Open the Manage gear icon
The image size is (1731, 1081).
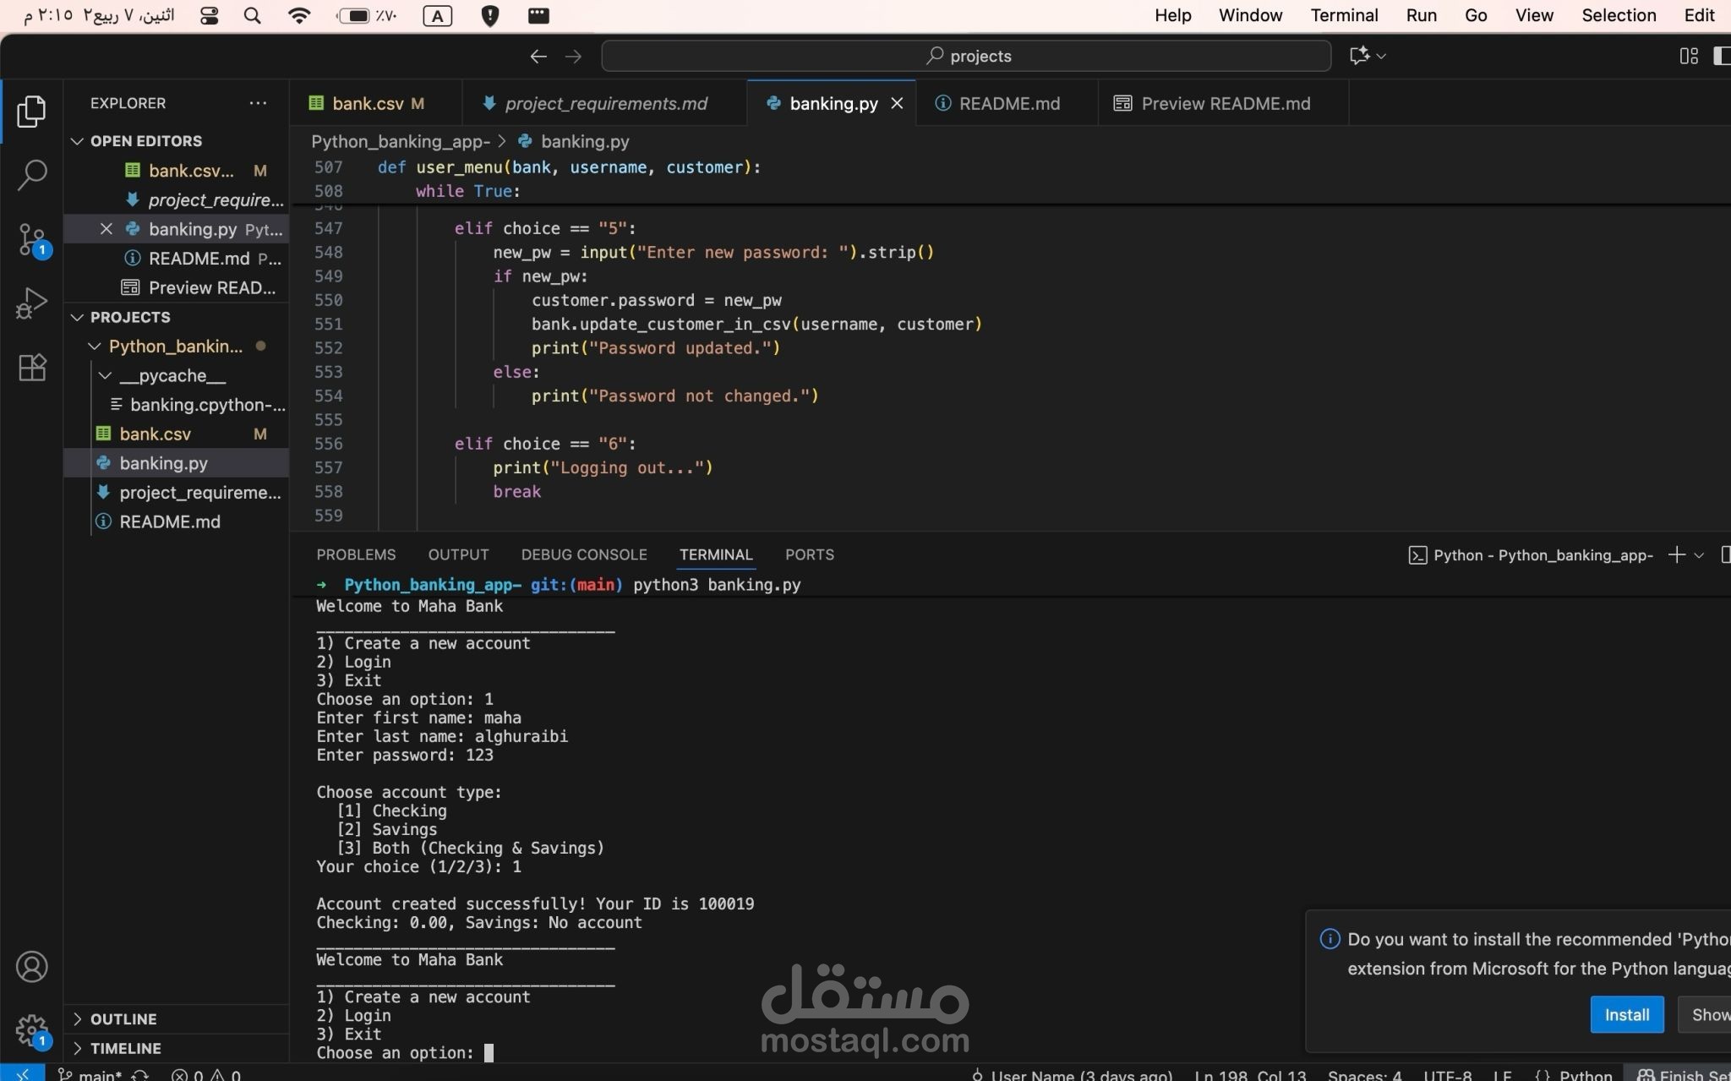pyautogui.click(x=32, y=1031)
